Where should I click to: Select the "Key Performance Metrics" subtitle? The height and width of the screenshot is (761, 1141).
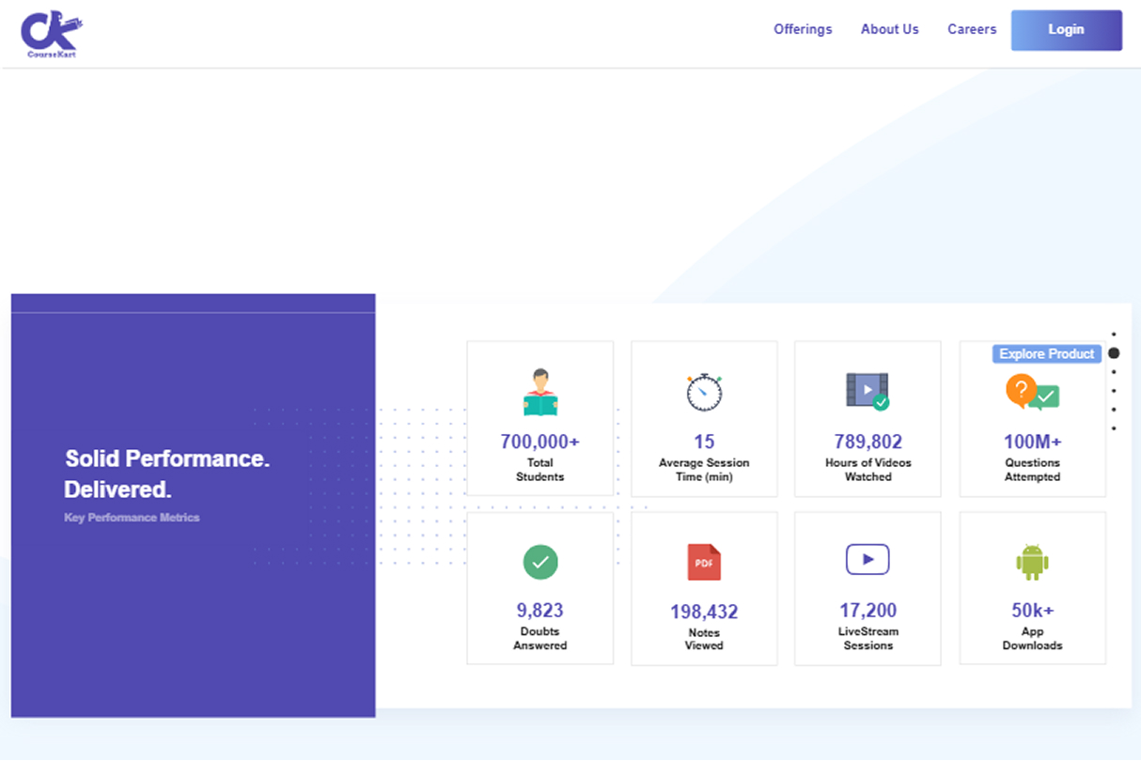(x=132, y=518)
